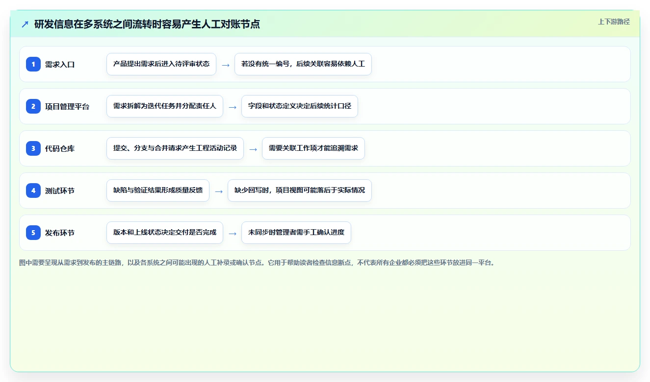Screen dimensions: 650x382
Task: Open the 需求拆解为迭代任务并分配责任人 box
Action: tap(165, 106)
